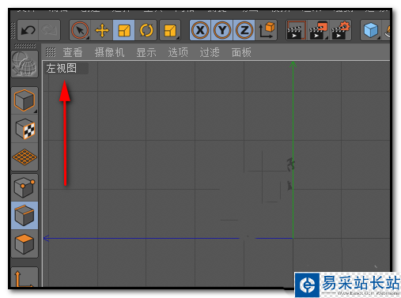The height and width of the screenshot is (298, 401).
Task: Open the 选项 viewport menu
Action: [x=178, y=52]
